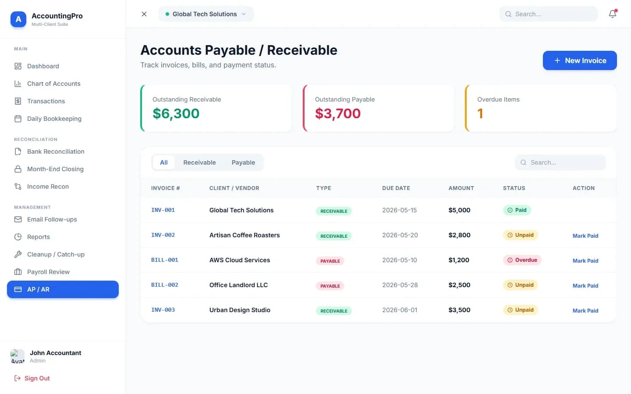Click the Paid status badge for INV-001
631x394 pixels.
517,210
